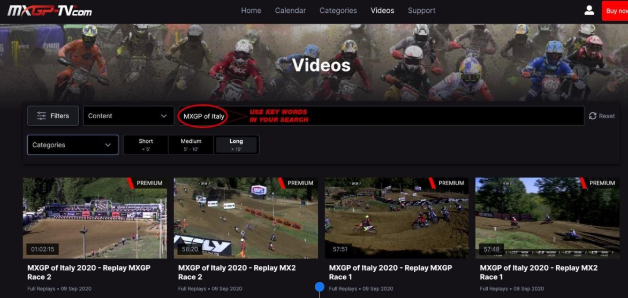Open the Replay MXGP Race 1 thumbnail

click(x=396, y=218)
